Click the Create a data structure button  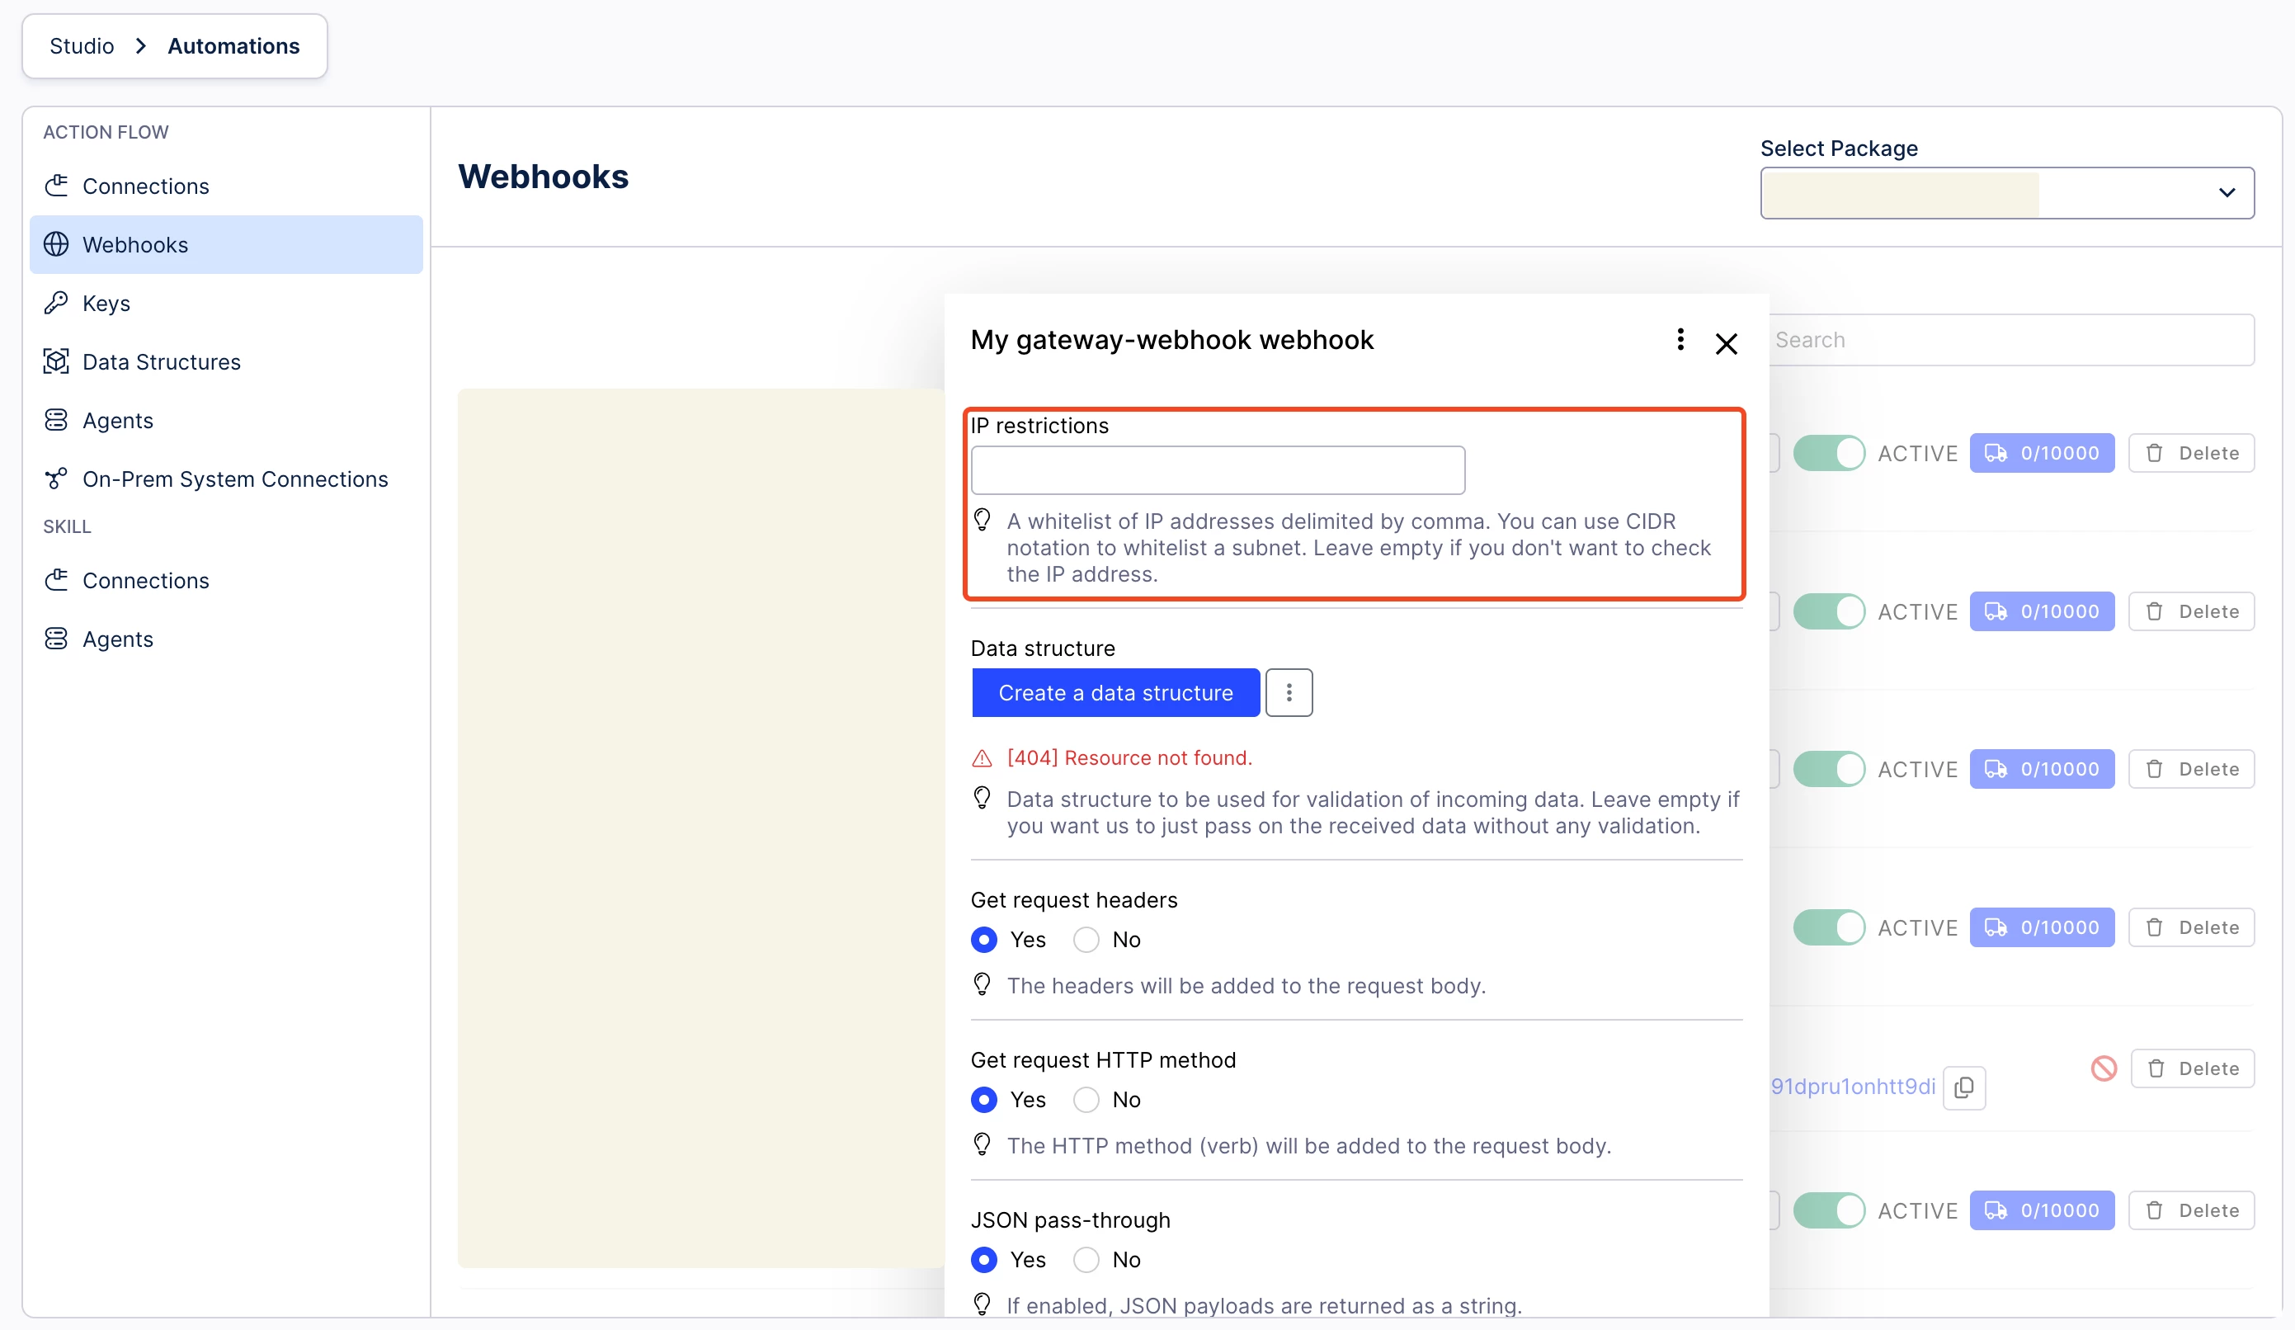(1115, 693)
